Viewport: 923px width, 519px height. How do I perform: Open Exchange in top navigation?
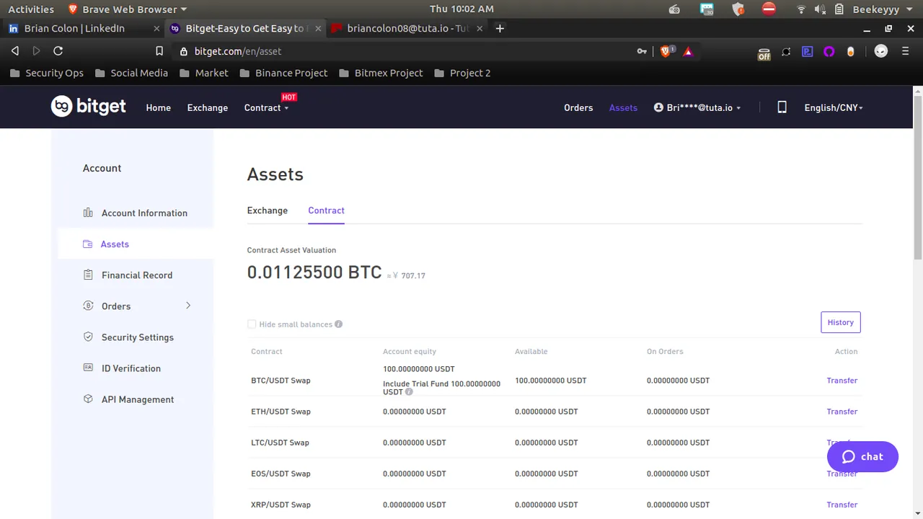(208, 107)
